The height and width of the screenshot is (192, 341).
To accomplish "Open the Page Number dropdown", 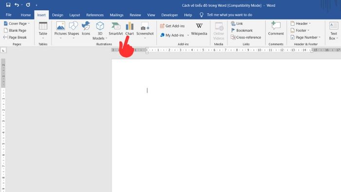I will (305, 37).
